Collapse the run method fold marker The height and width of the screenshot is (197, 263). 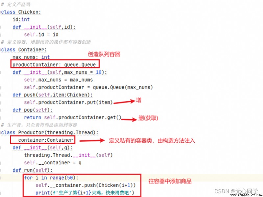pyautogui.click(x=1, y=170)
